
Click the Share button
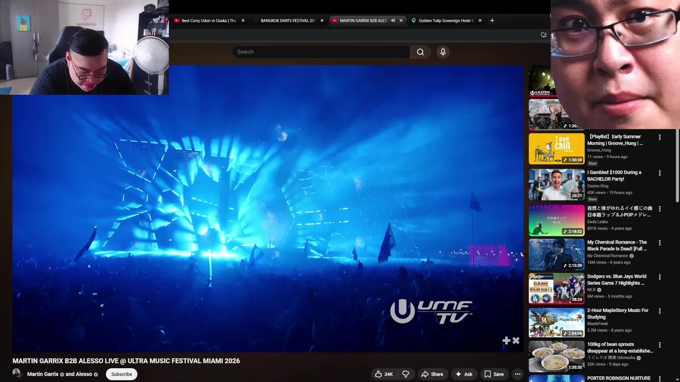[432, 374]
